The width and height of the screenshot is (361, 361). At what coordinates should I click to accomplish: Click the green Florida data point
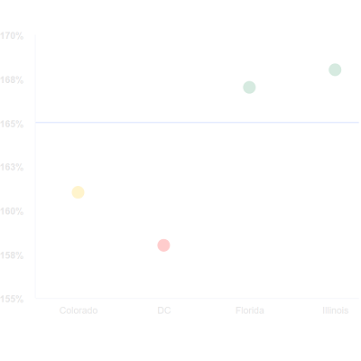(x=249, y=88)
